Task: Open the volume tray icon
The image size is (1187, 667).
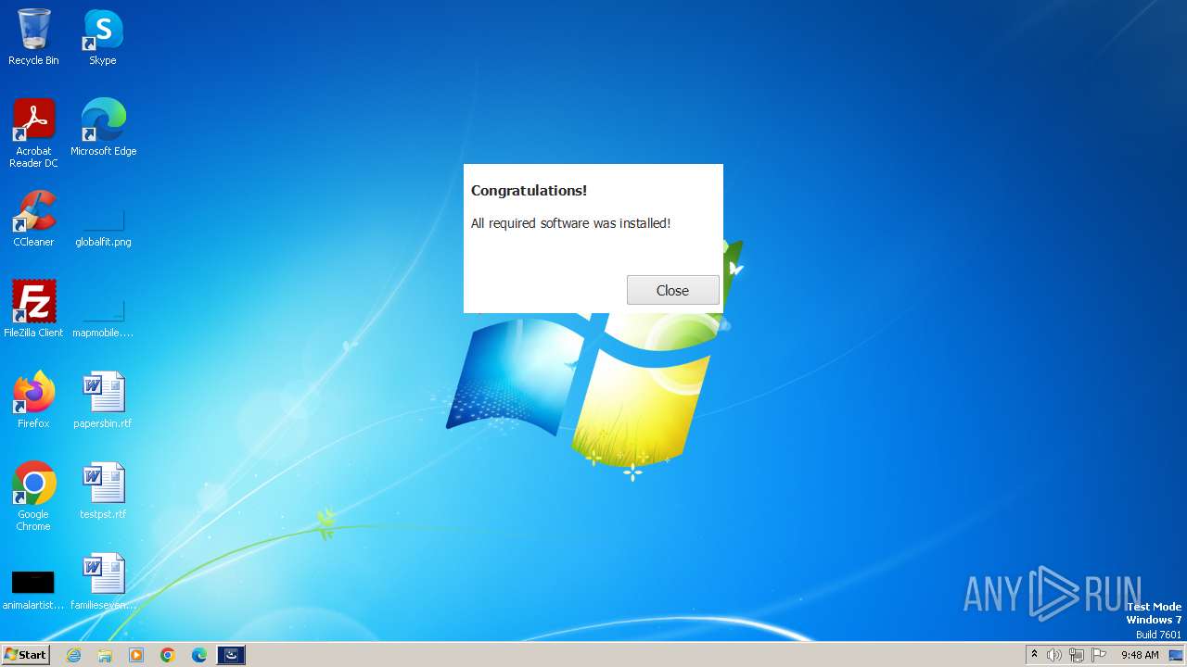Action: point(1054,655)
